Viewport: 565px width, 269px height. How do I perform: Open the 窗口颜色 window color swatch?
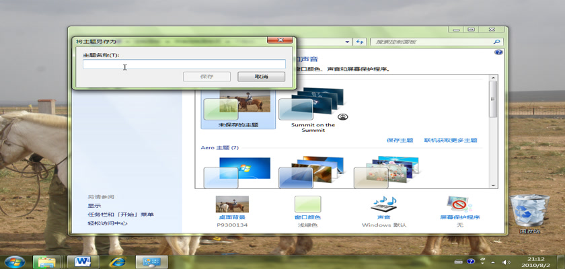pos(307,204)
